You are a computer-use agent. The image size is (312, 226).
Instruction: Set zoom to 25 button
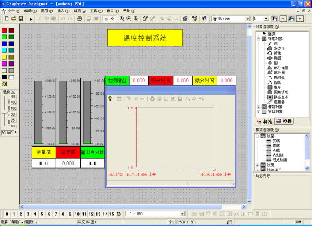pyautogui.click(x=13, y=120)
